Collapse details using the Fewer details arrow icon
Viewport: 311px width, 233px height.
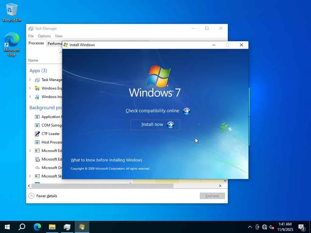(x=31, y=196)
